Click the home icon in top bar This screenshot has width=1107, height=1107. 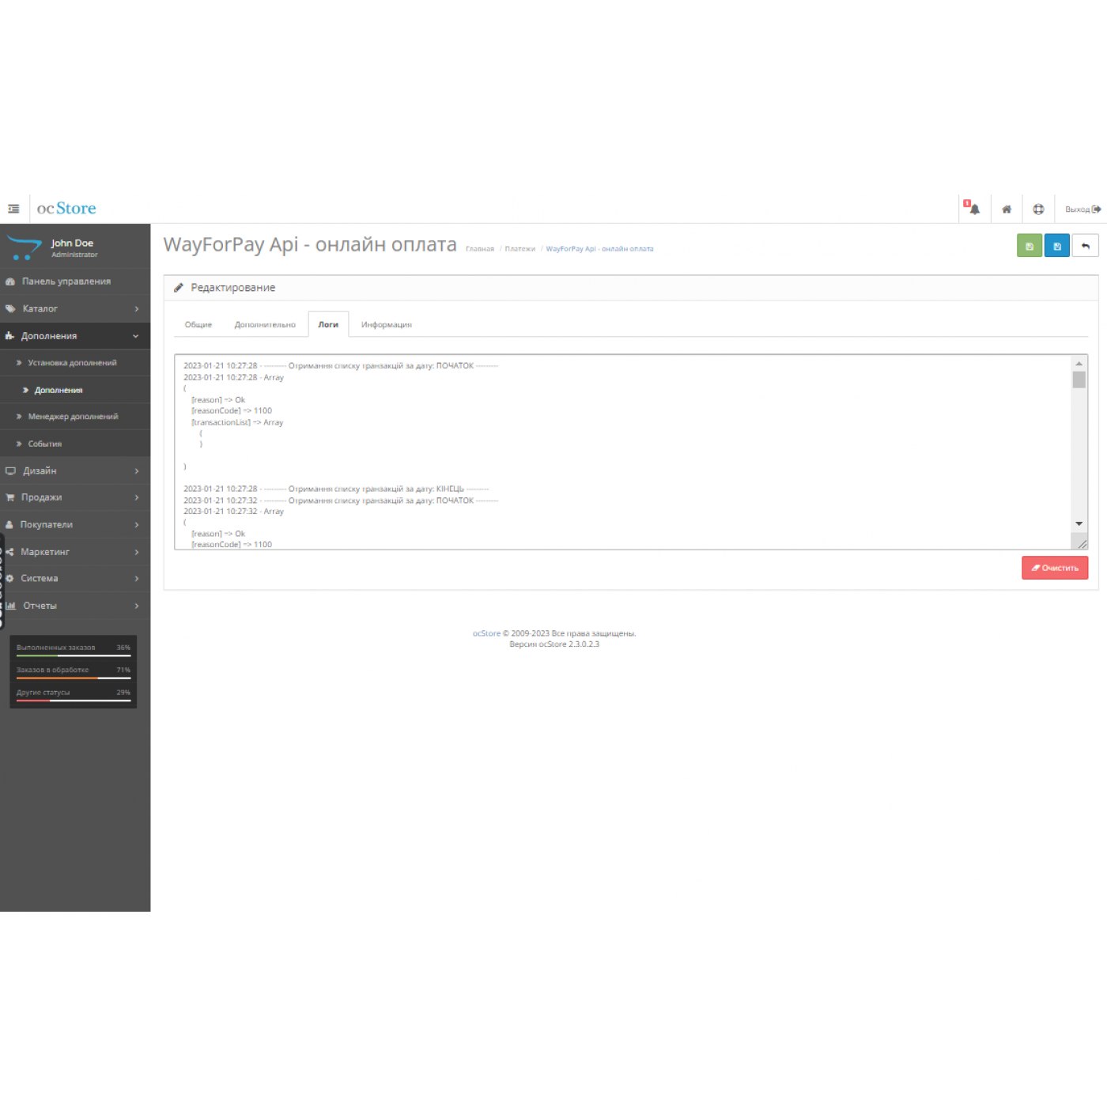(1007, 210)
